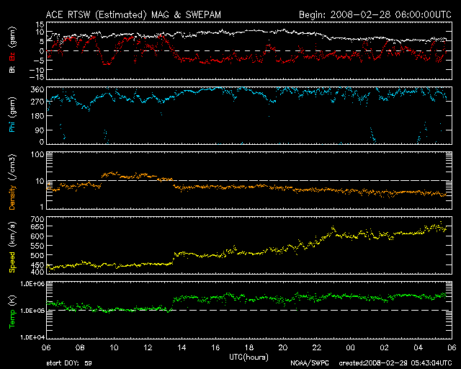Viewport: 461px width, 369px height.
Task: Click the '600' tick on the Speed axis
Action: pos(37,236)
